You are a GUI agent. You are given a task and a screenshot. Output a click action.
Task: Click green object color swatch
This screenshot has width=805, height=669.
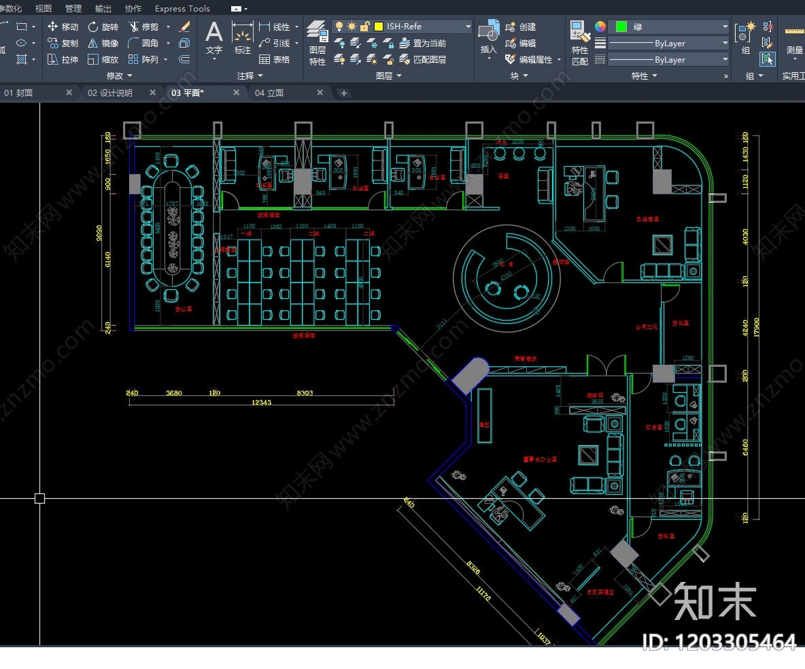click(621, 27)
